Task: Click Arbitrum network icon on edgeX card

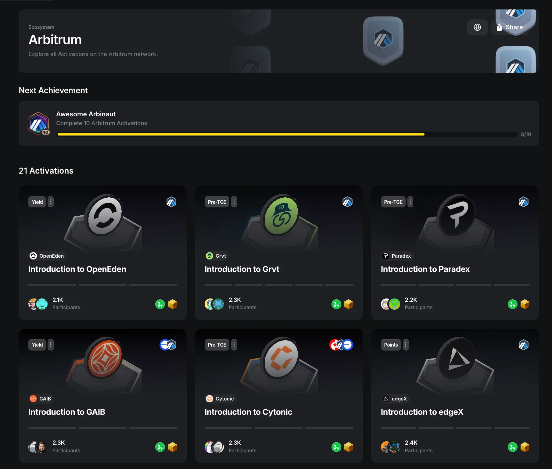Action: (524, 345)
